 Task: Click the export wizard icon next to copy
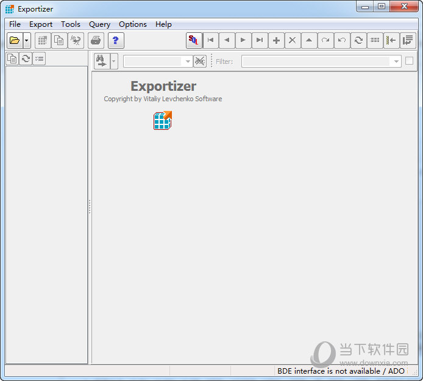[76, 40]
